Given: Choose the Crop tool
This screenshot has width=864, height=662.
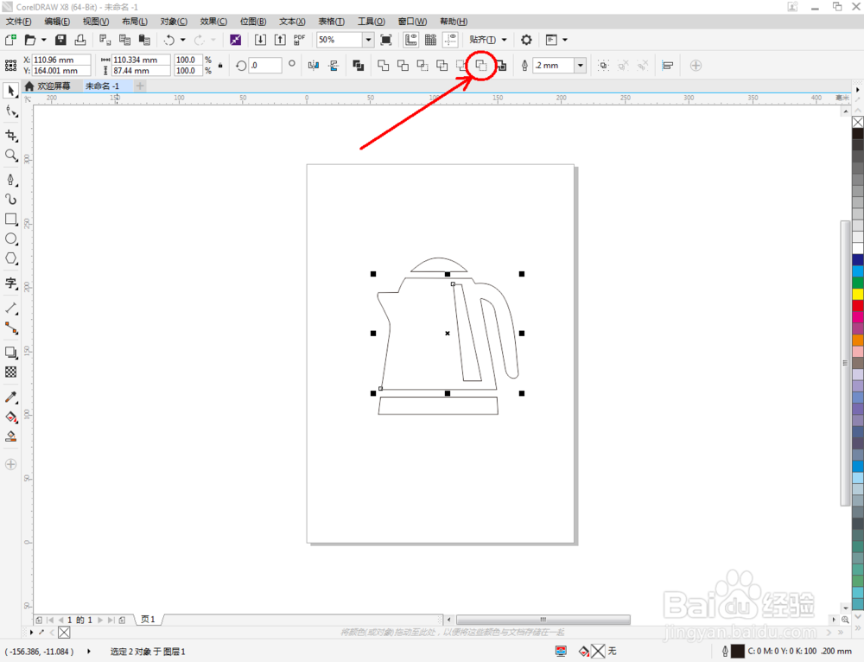Looking at the screenshot, I should tap(11, 135).
